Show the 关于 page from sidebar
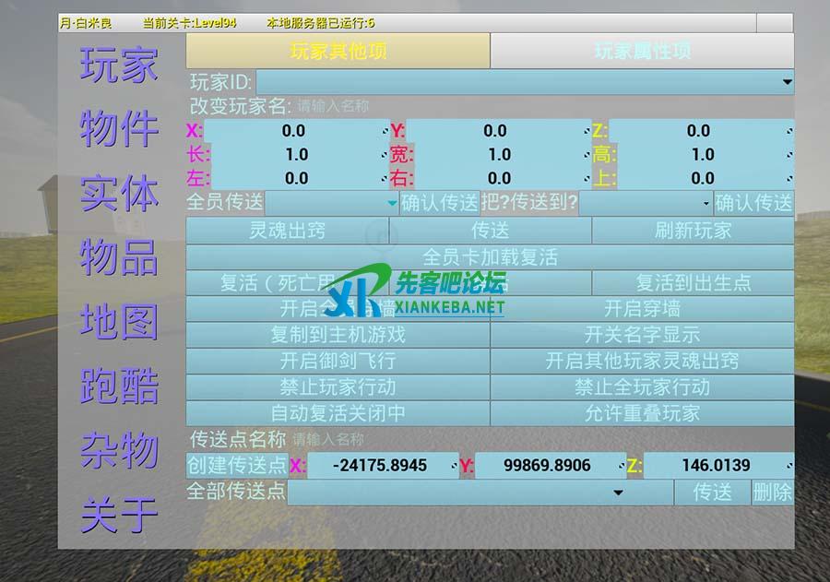This screenshot has height=582, width=830. click(x=119, y=515)
